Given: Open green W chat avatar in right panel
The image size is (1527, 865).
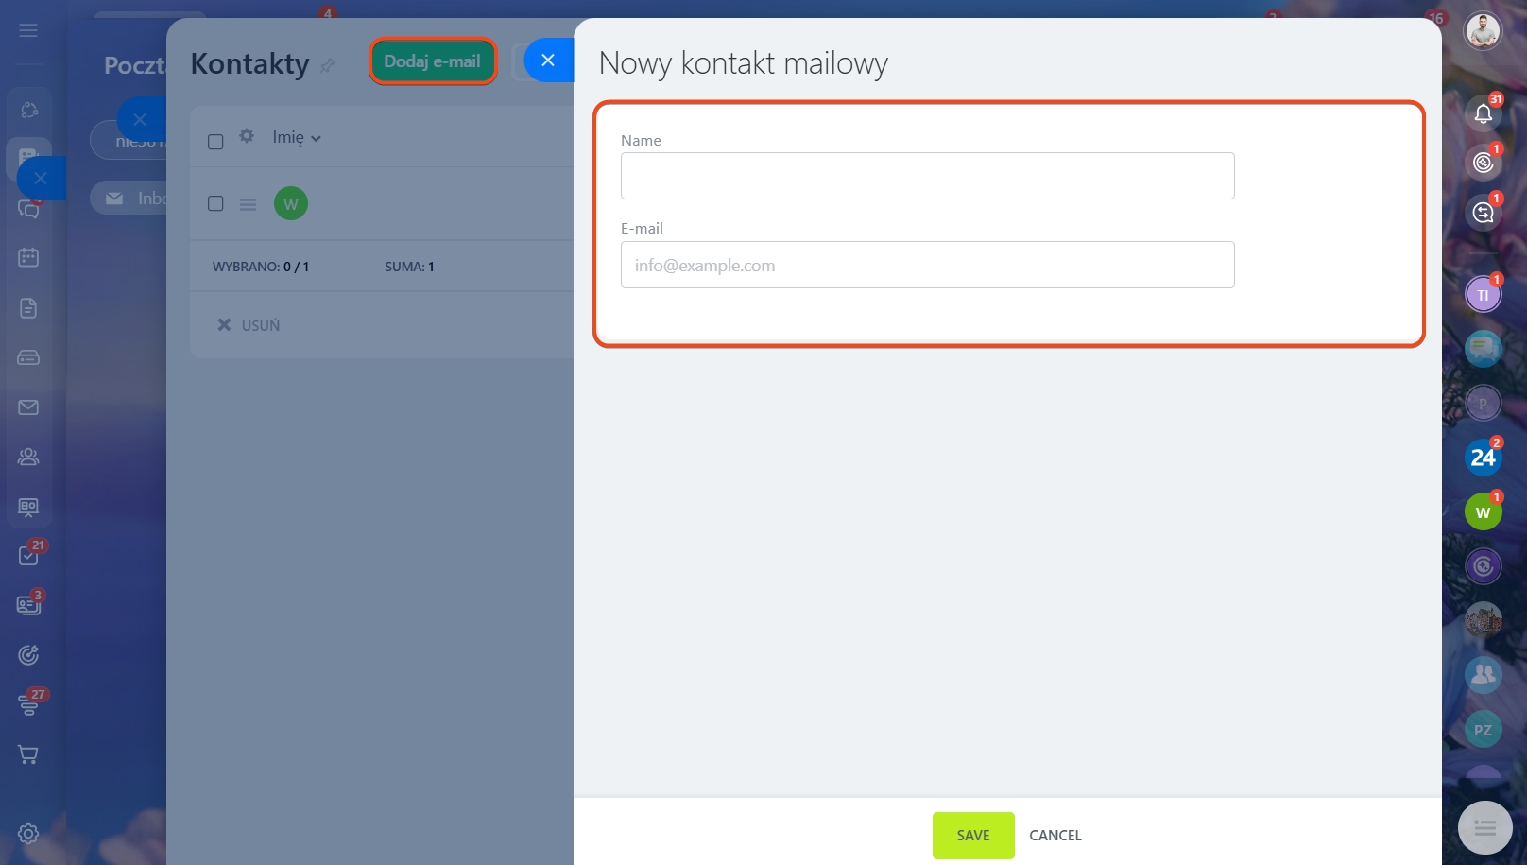Looking at the screenshot, I should point(1484,512).
